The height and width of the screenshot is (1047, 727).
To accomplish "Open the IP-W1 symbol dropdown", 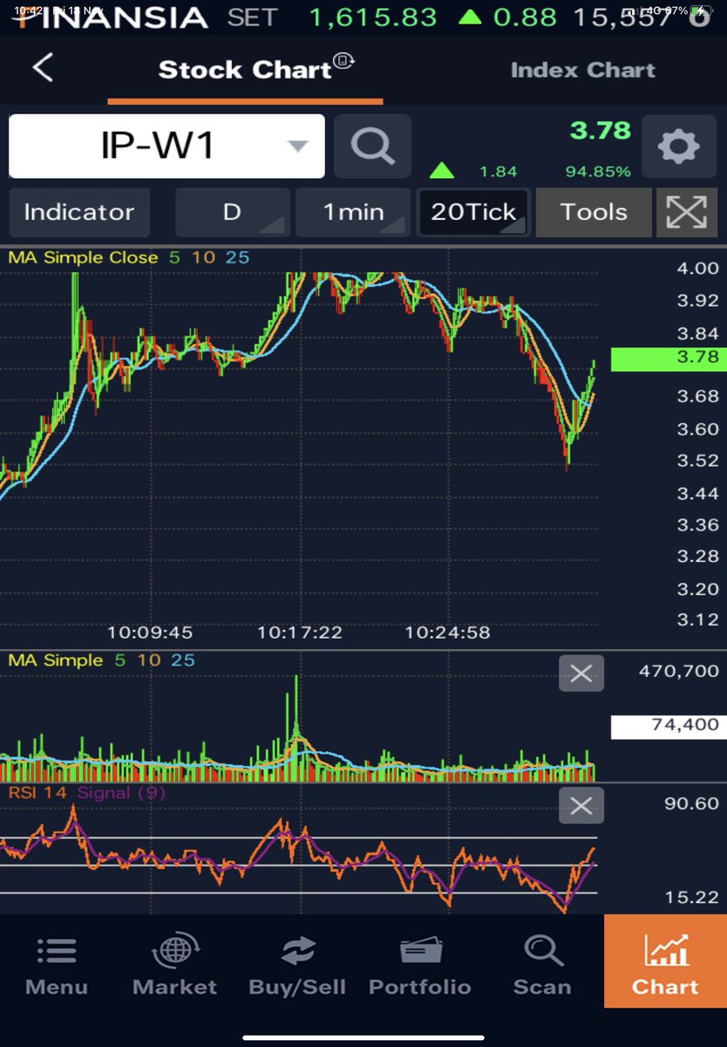I will click(166, 146).
